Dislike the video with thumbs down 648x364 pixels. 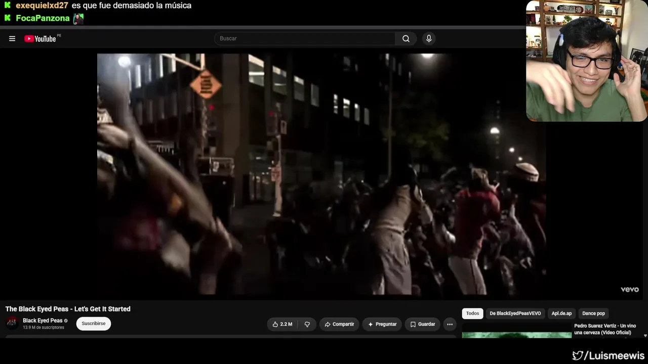[x=307, y=324]
